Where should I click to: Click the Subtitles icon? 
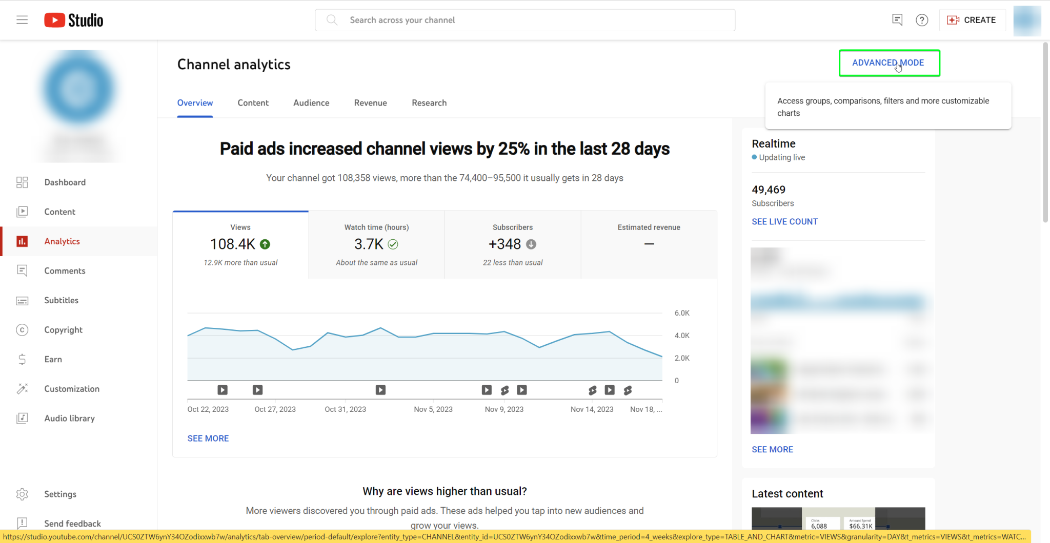(x=22, y=300)
